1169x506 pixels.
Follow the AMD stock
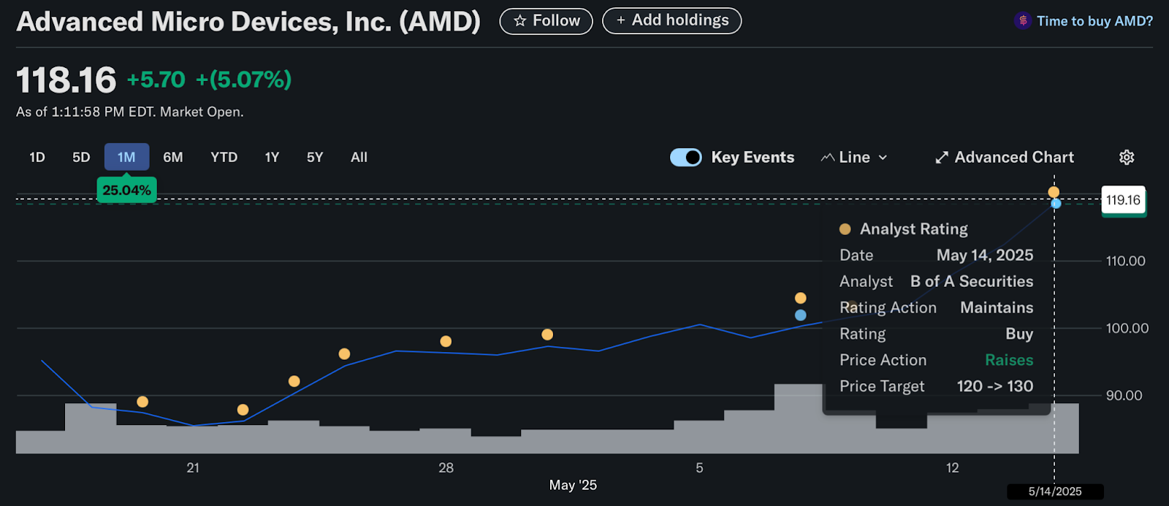[546, 21]
